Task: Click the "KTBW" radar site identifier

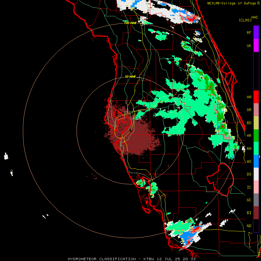Action: tap(149, 259)
